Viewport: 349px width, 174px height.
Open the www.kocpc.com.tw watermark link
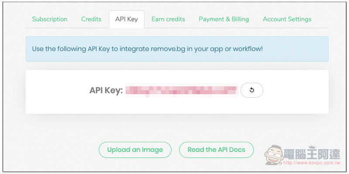pyautogui.click(x=312, y=163)
